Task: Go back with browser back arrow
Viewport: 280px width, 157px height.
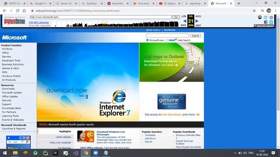Action: click(5, 10)
